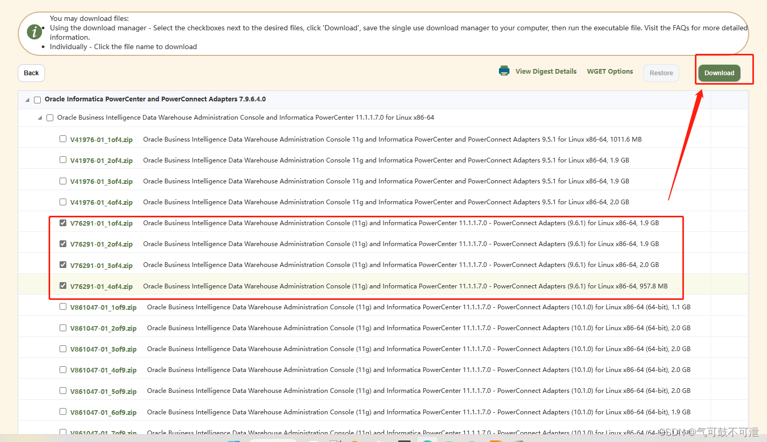
Task: Uncheck the V76291-01_3of4.zip checkbox
Action: tap(63, 265)
